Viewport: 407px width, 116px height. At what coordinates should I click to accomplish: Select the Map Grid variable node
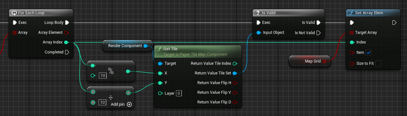pos(310,61)
